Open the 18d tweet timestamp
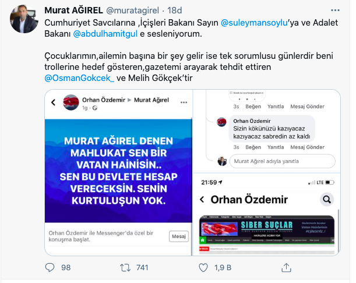 175,10
